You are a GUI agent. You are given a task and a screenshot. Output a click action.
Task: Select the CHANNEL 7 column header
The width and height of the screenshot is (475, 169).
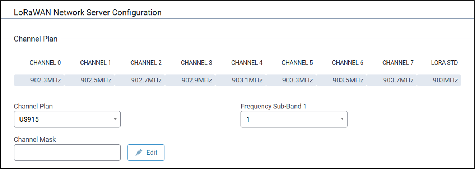398,63
